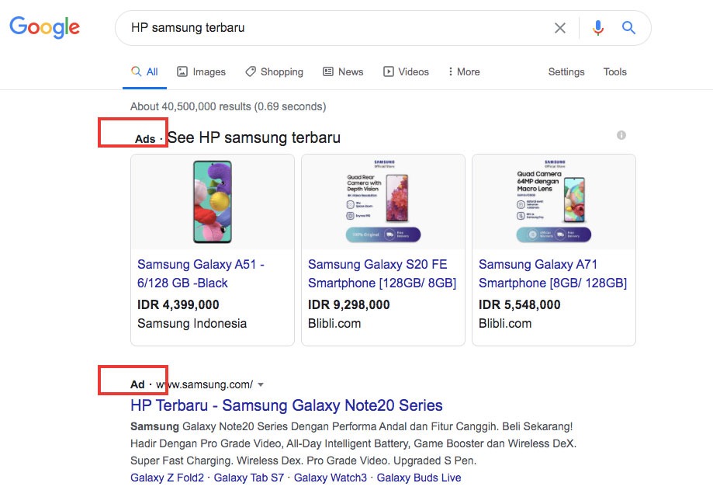713x504 pixels.
Task: Open Samsung Galaxy A51 6/128 GB link
Action: 201,273
